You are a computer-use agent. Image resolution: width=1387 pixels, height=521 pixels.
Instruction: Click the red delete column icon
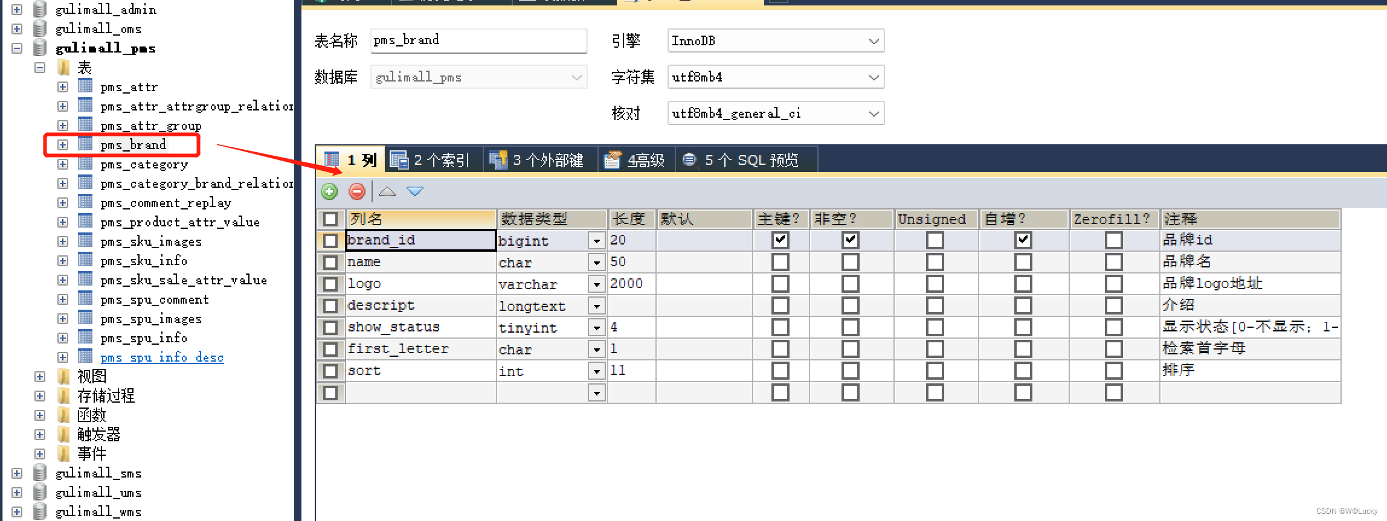point(357,192)
